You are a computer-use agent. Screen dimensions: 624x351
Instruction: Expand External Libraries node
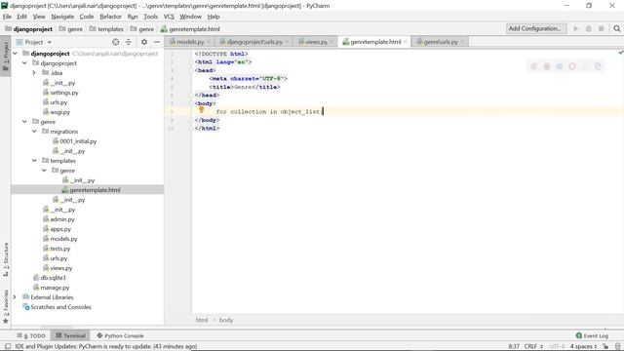pos(16,296)
